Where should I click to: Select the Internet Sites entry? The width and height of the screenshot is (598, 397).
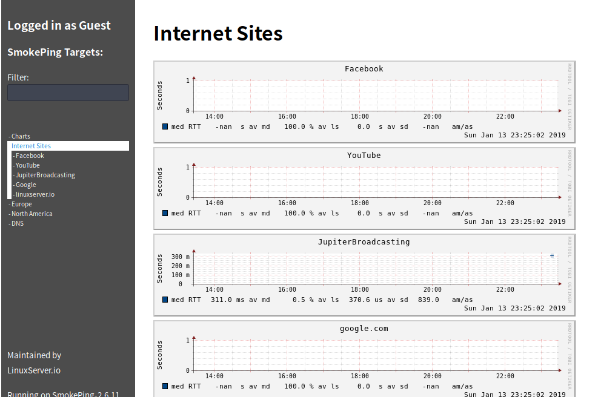[30, 145]
